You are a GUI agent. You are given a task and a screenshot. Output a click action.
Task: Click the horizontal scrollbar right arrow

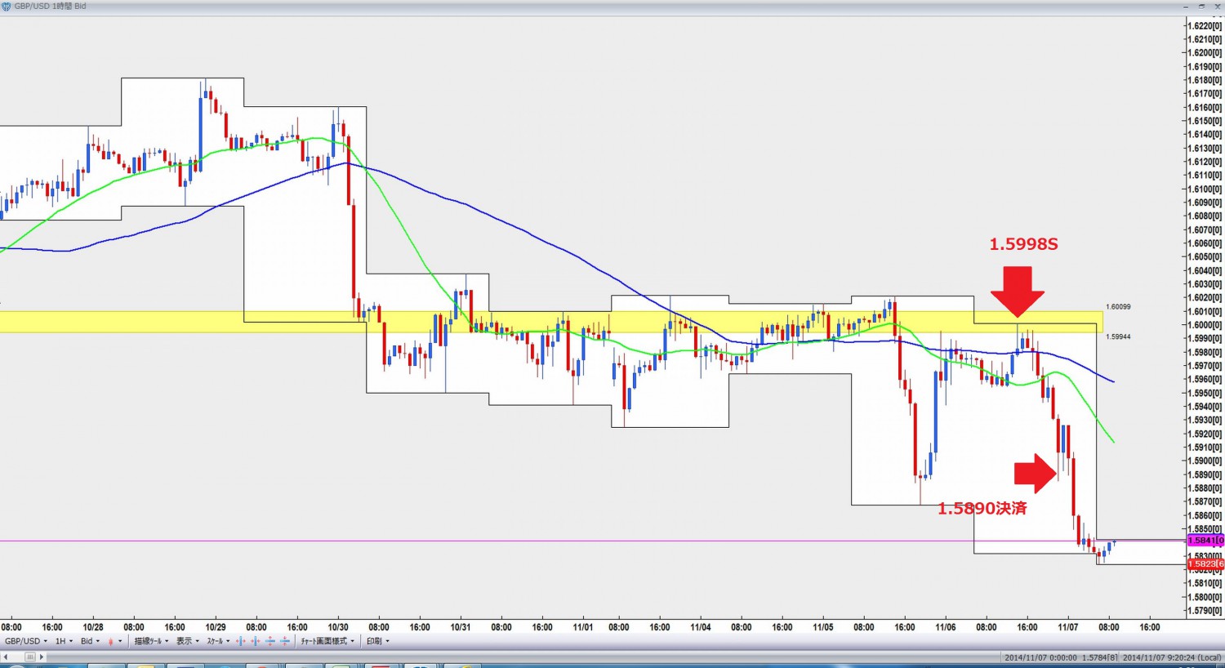[42, 657]
